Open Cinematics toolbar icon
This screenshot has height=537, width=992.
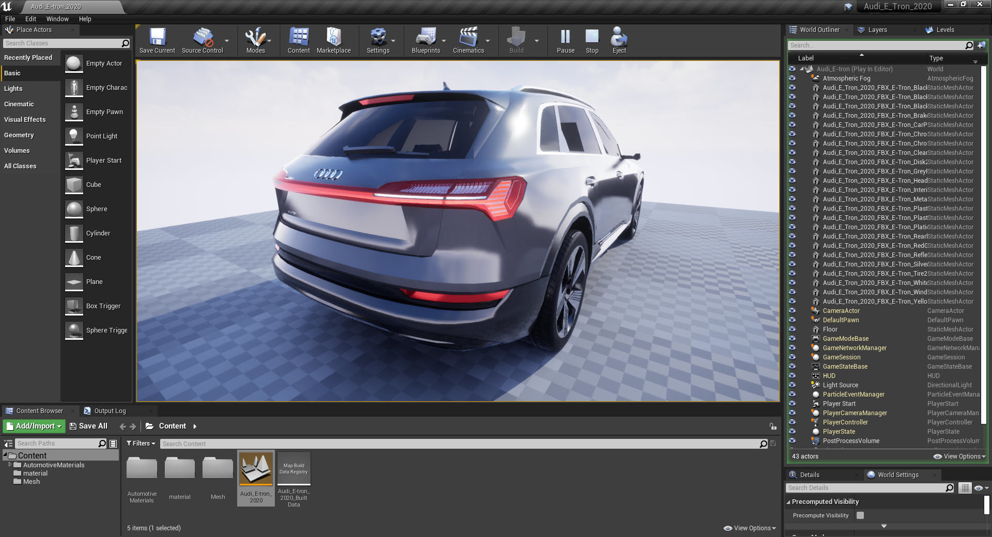pos(468,38)
